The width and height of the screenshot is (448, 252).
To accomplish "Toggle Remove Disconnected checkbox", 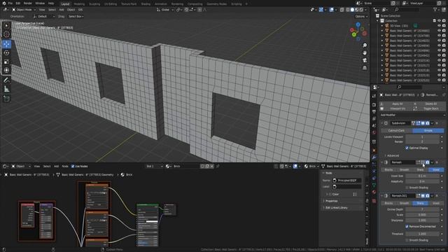I will coord(407,227).
